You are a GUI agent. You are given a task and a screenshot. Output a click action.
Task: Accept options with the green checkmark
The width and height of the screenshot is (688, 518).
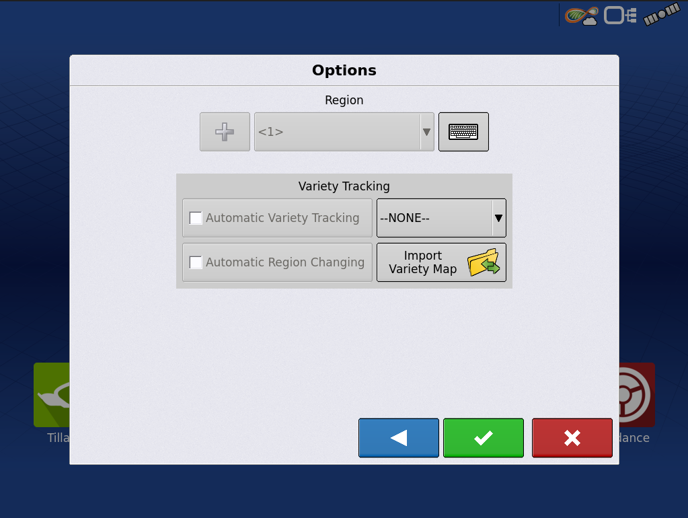click(x=483, y=438)
